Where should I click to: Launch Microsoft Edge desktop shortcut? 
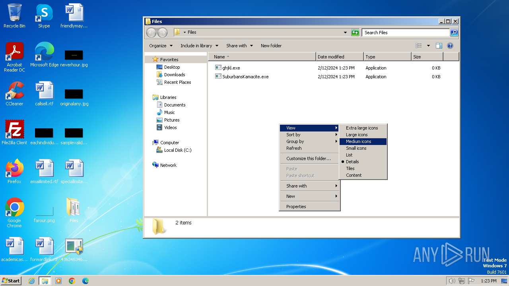[44, 55]
